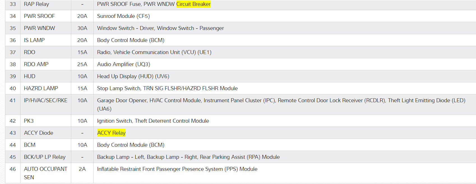Click the "BCK/UP LP Relay" fuse name
The height and width of the screenshot is (184, 476).
pyautogui.click(x=45, y=157)
